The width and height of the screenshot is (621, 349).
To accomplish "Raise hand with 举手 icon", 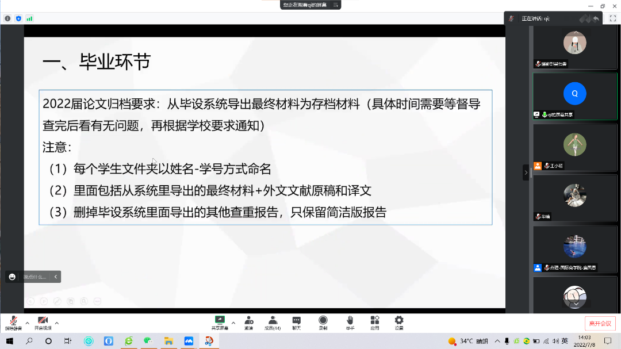I will 350,322.
